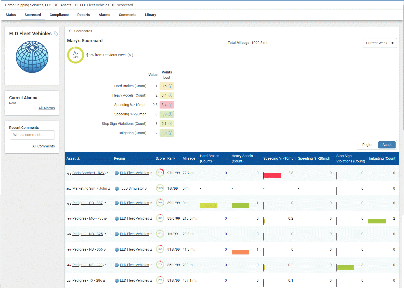The height and width of the screenshot is (288, 404).
Task: Click info icon for Stop Sign Violations points lost
Action: [x=171, y=124]
